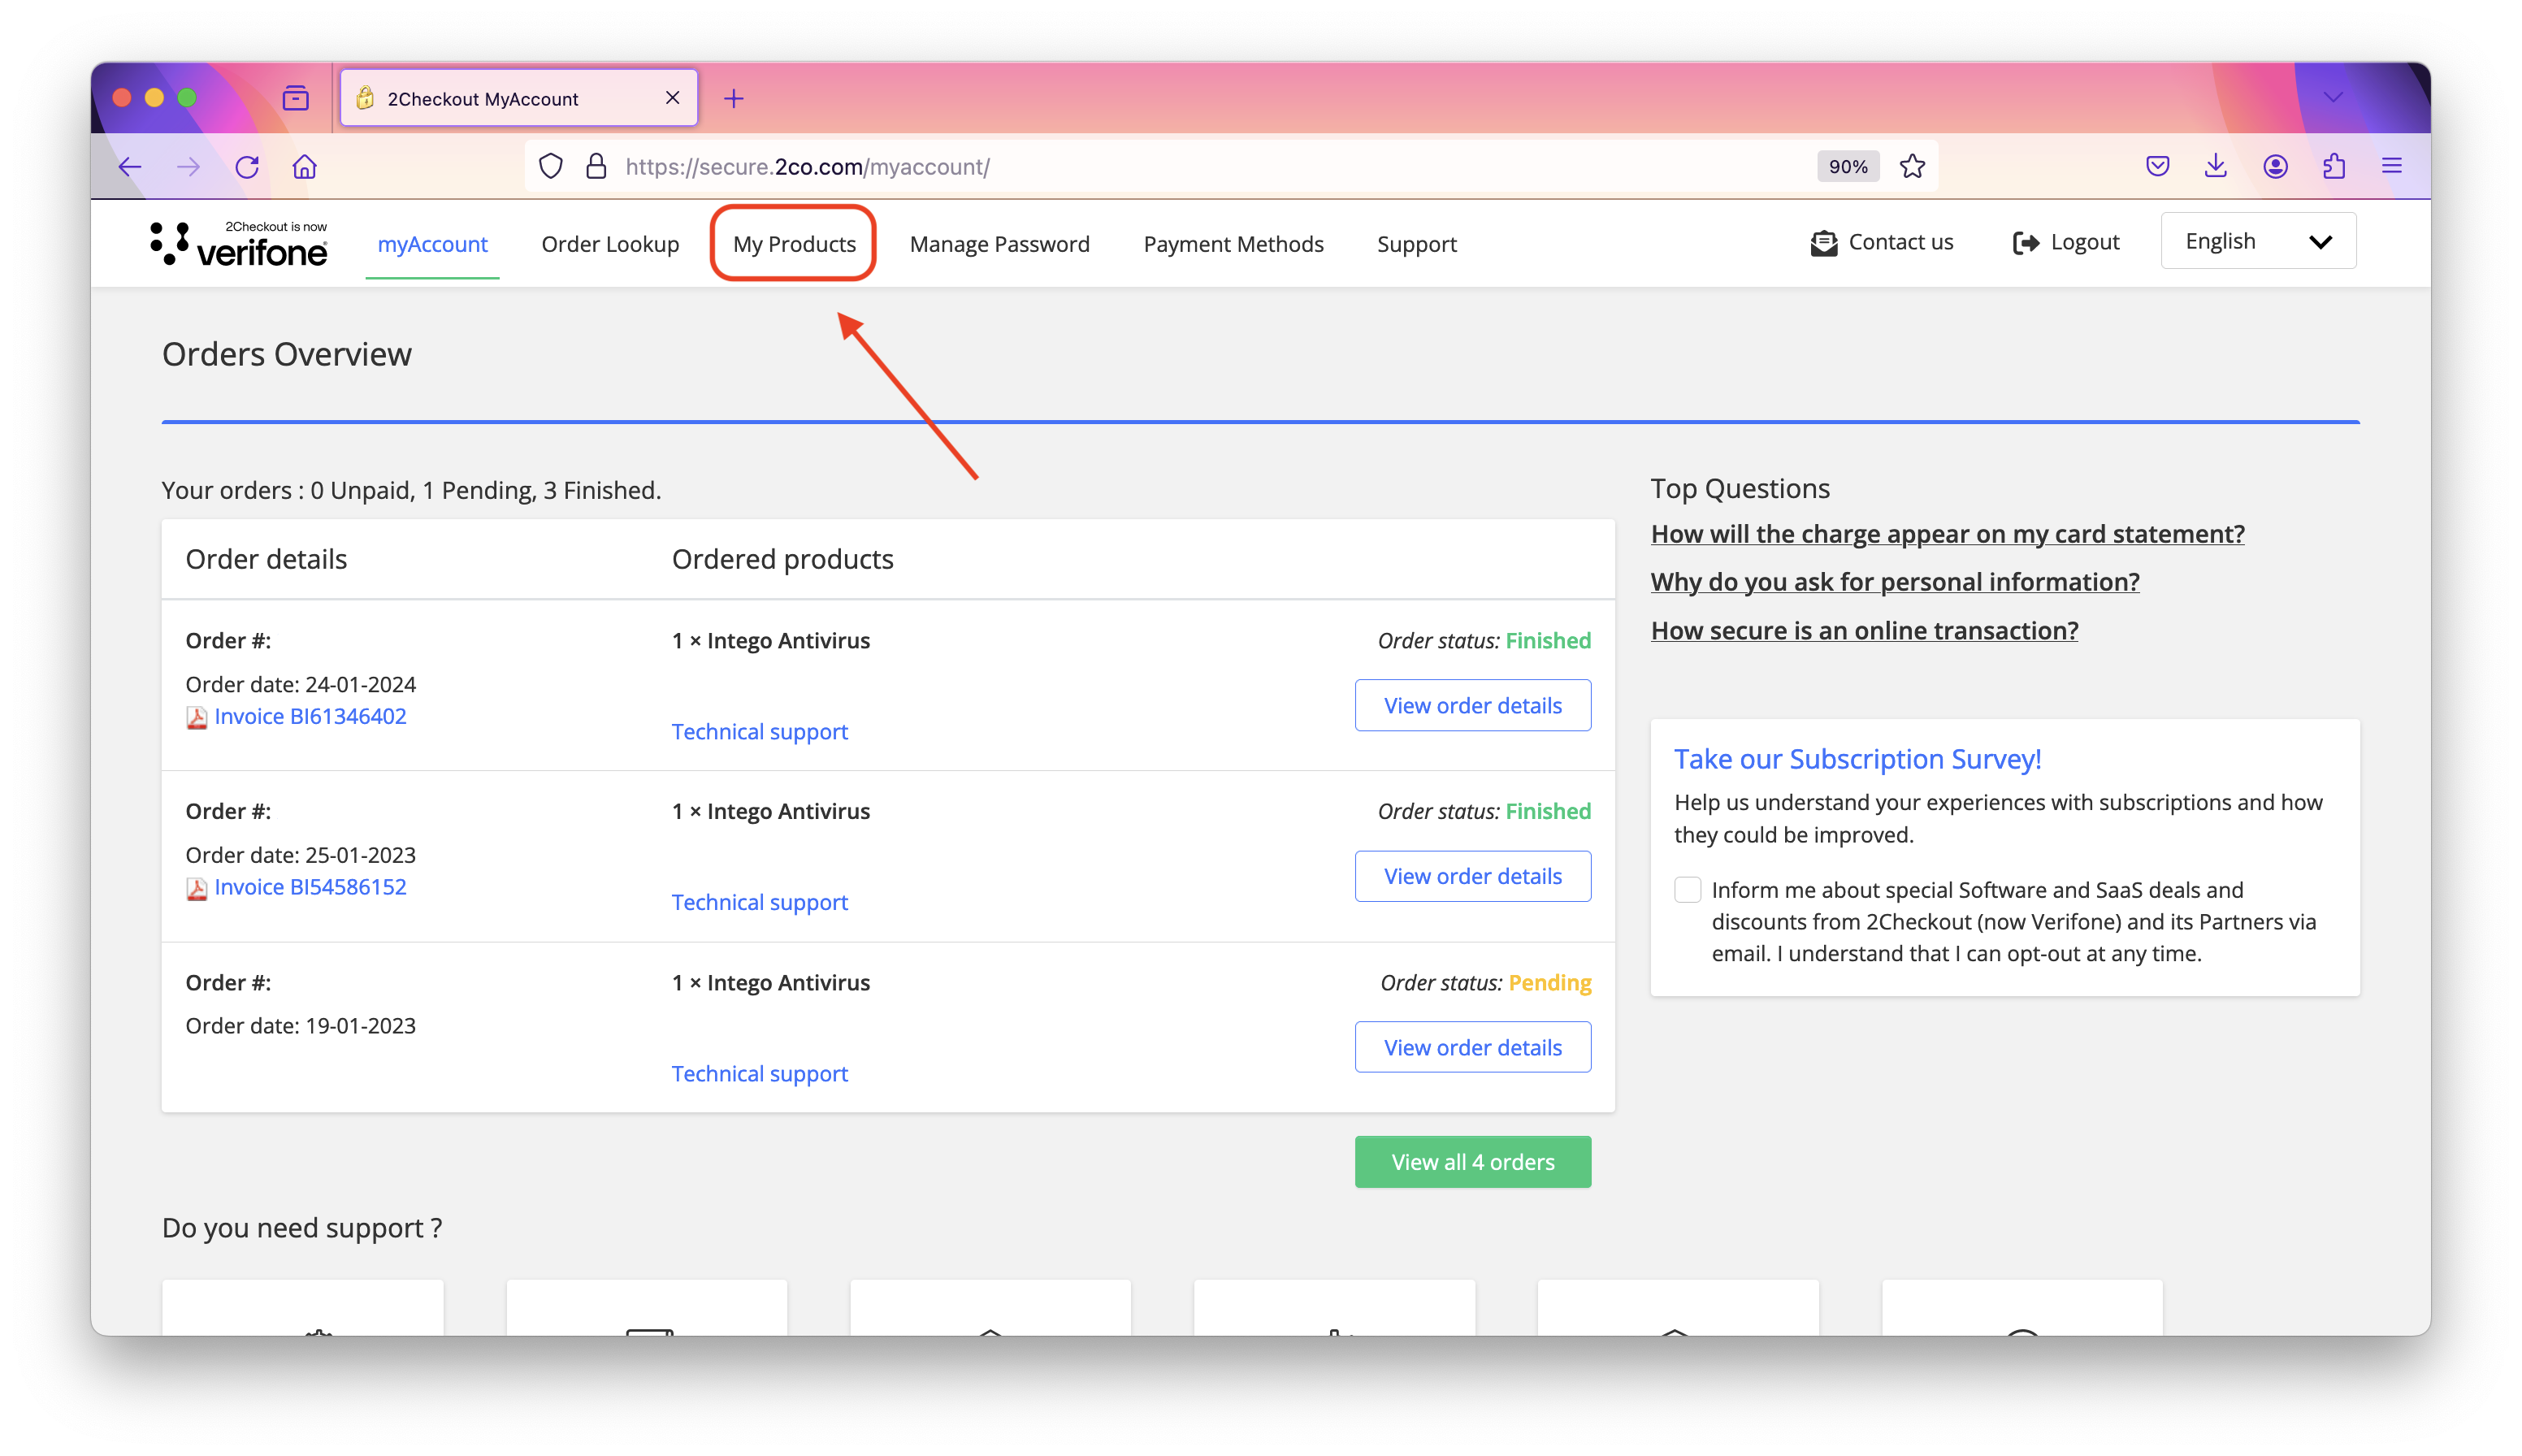
Task: Click the Logout arrow icon
Action: 2025,243
